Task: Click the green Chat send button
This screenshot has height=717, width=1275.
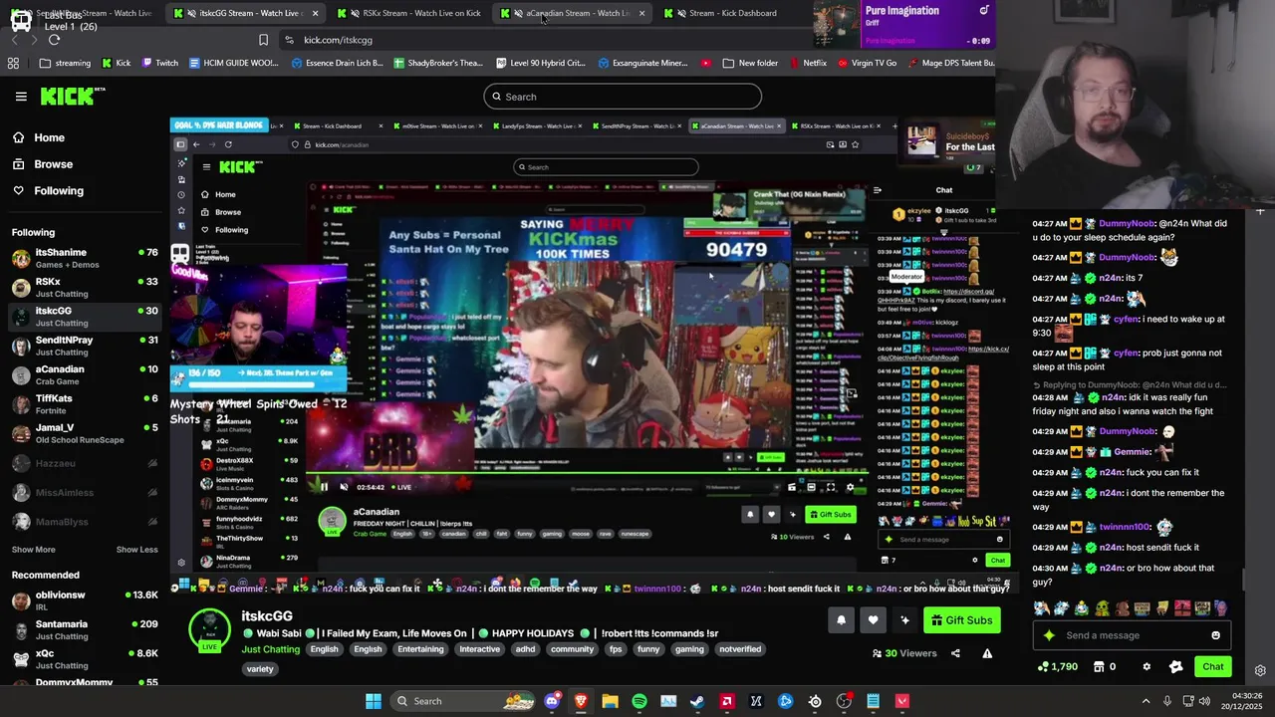Action: 1212,667
